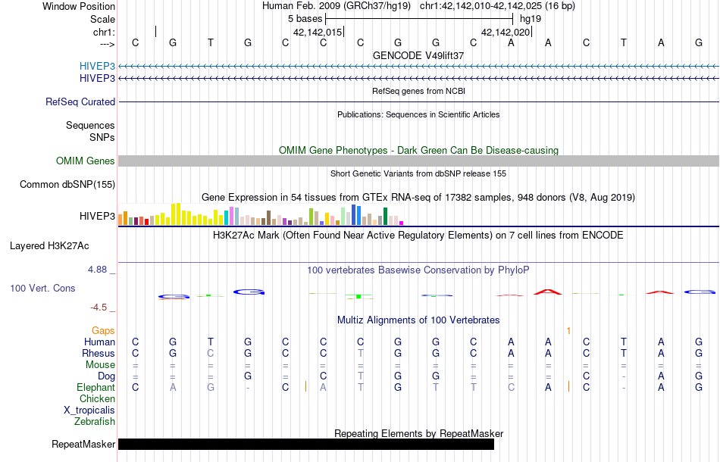720x462 pixels.
Task: Click Multiz Alignments of 100 Vertebrates title
Action: (418, 320)
